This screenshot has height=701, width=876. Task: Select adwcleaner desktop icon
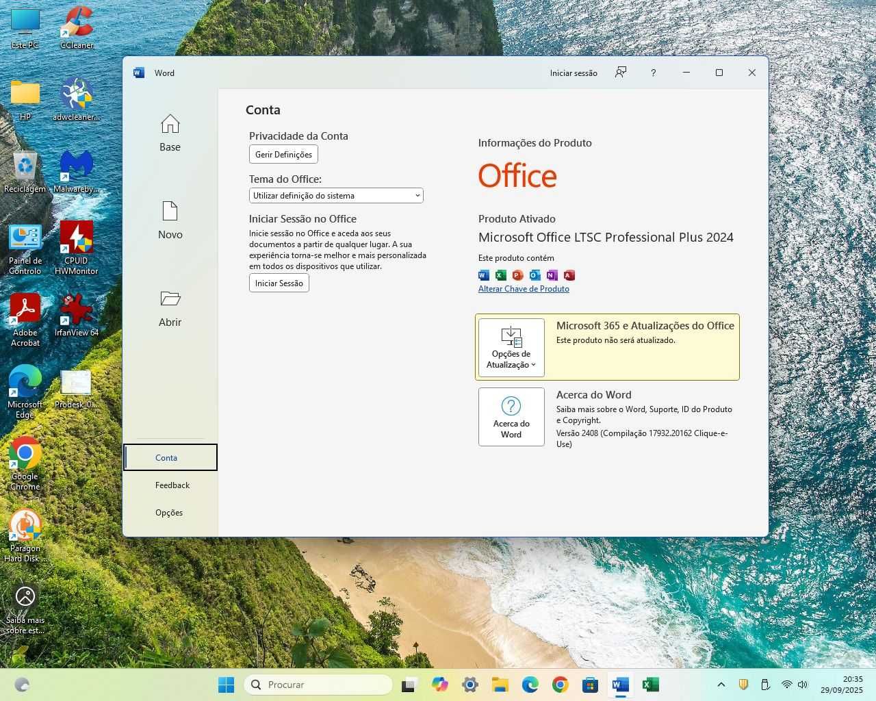click(77, 100)
